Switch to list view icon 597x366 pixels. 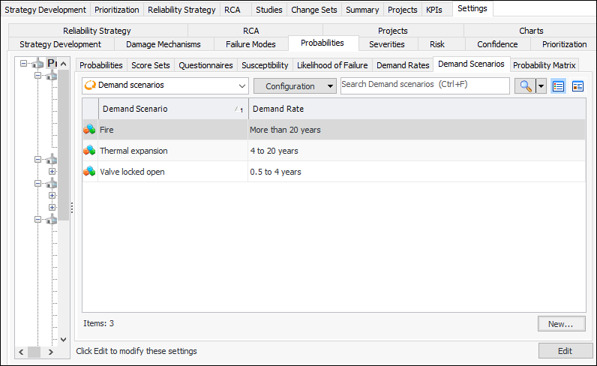[x=558, y=85]
